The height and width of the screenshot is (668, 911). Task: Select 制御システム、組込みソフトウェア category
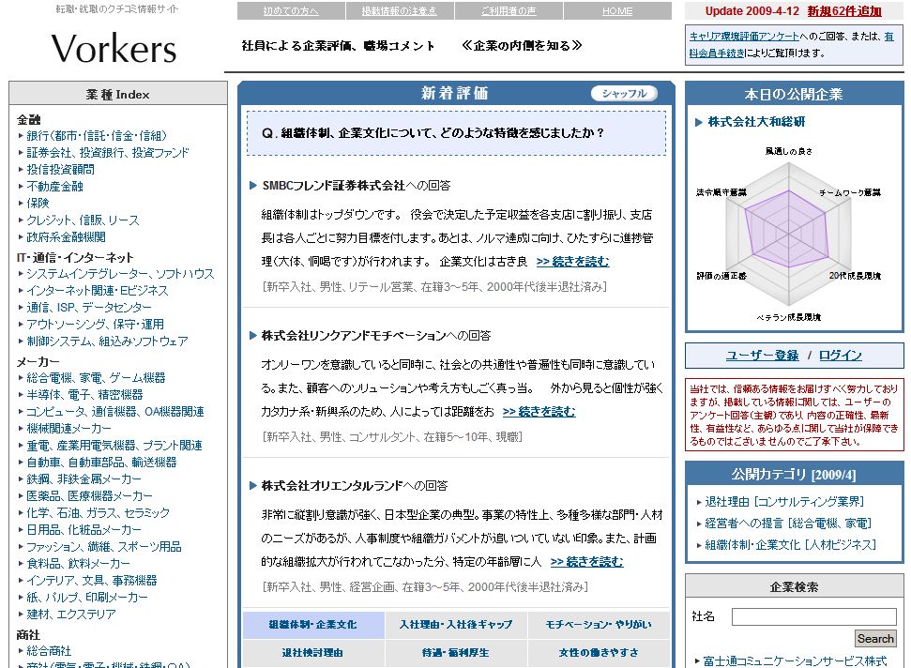click(x=108, y=341)
